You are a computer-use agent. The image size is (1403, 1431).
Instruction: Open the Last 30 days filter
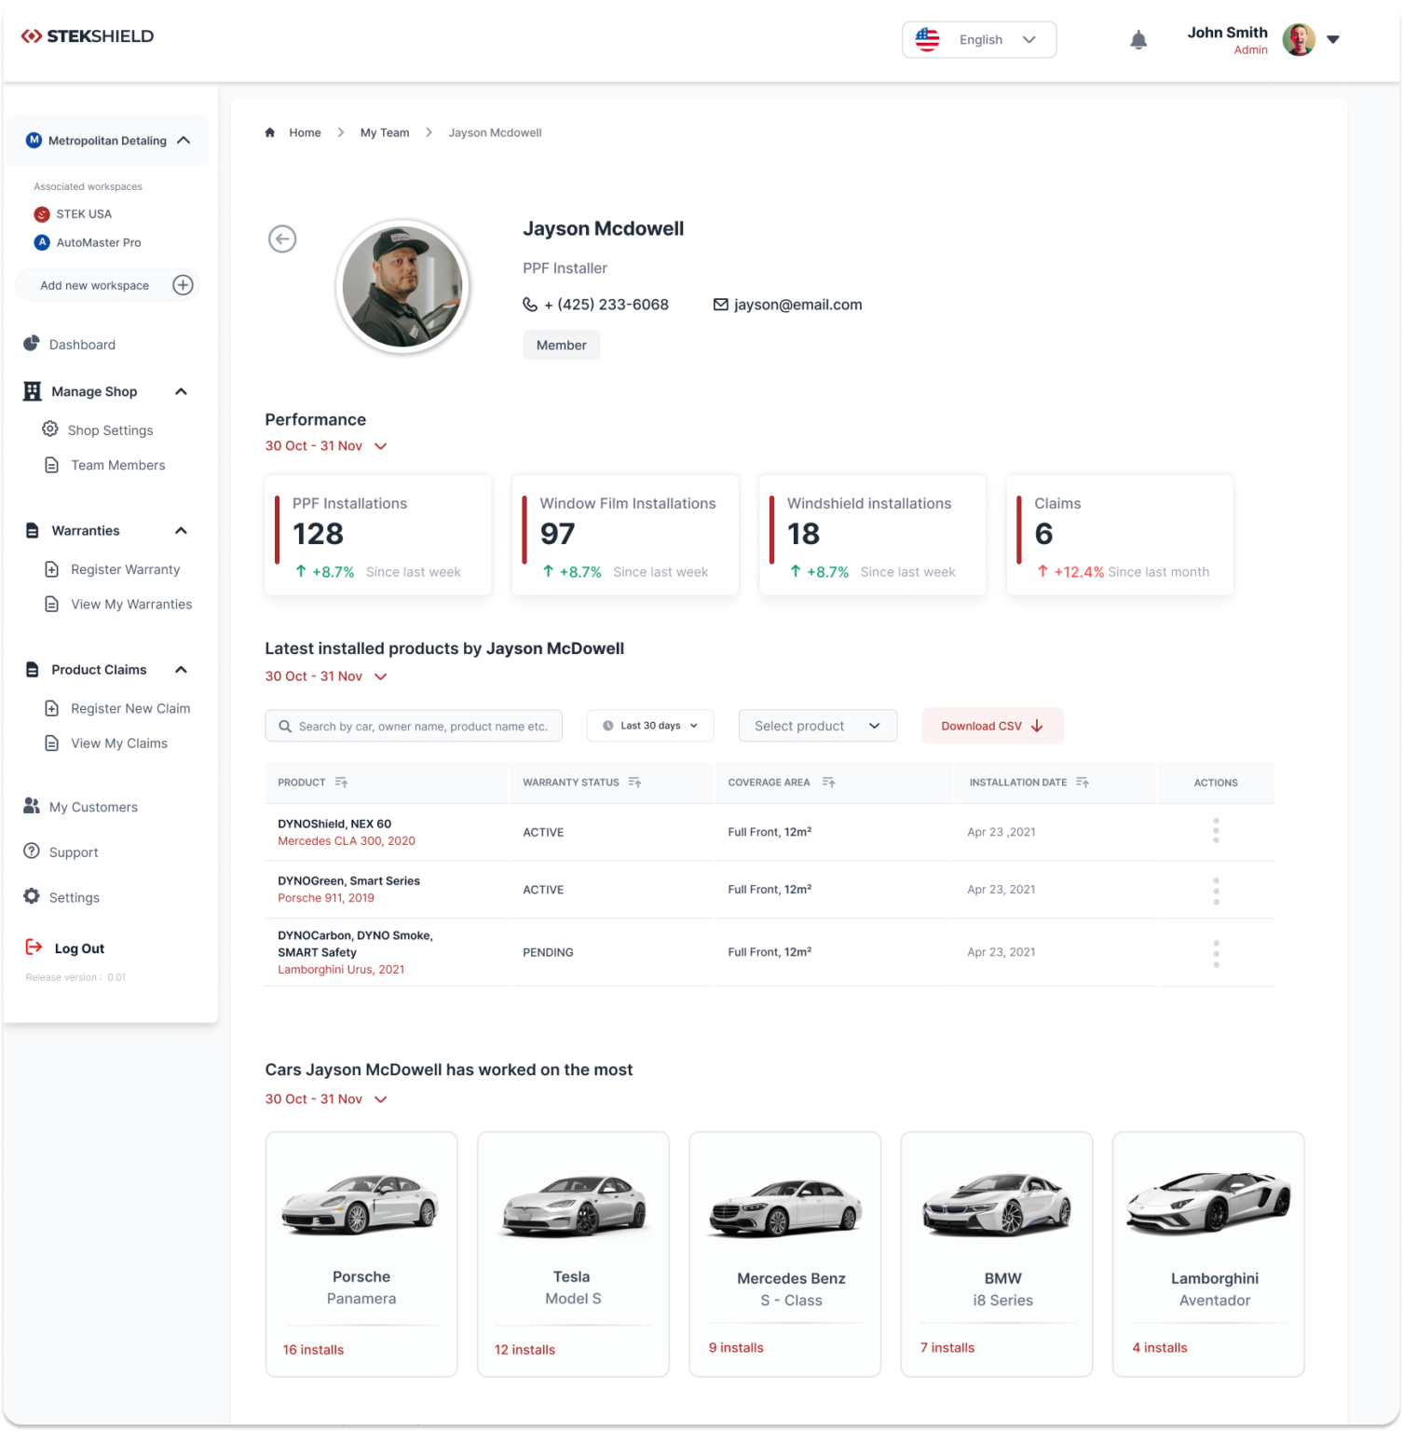click(x=650, y=726)
